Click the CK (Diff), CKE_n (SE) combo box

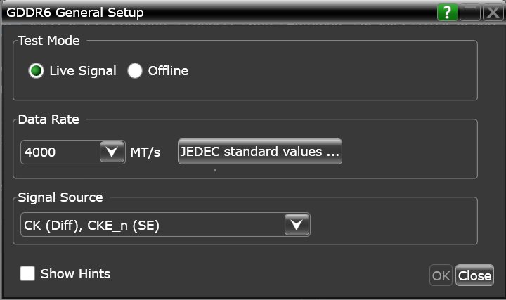tap(151, 225)
